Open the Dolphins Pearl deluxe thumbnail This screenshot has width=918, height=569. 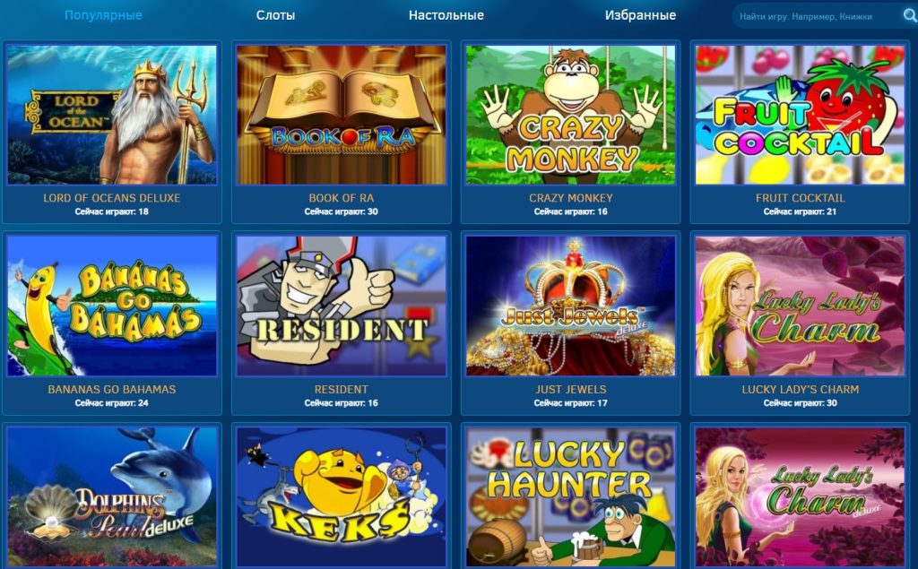112,497
